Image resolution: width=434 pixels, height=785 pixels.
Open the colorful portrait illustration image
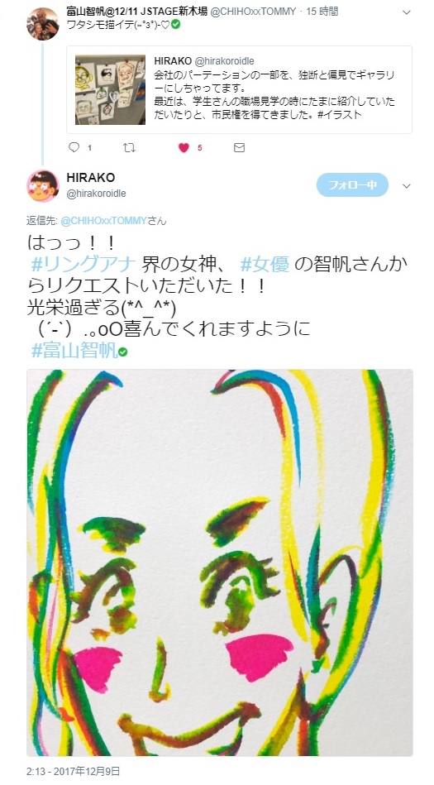220,562
